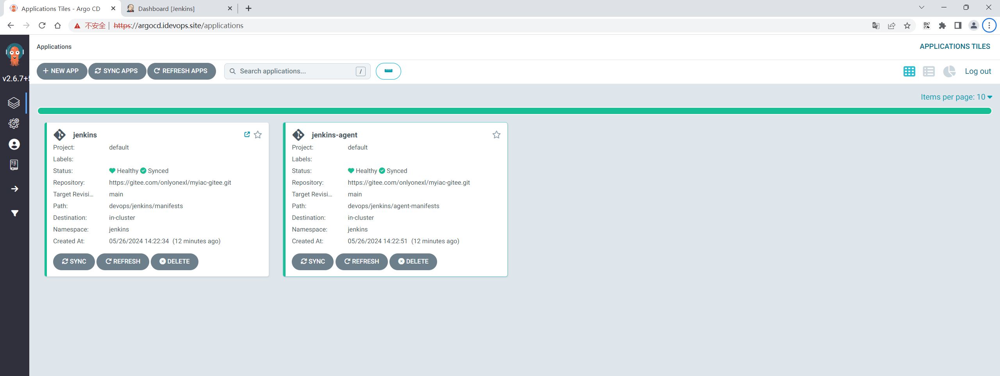Image resolution: width=1000 pixels, height=376 pixels.
Task: Favorite the jenkins application star
Action: coord(258,135)
